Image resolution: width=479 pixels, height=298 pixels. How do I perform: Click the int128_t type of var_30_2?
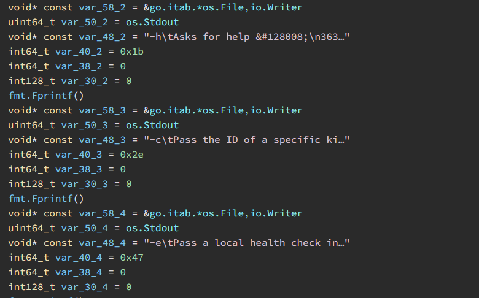click(x=31, y=81)
